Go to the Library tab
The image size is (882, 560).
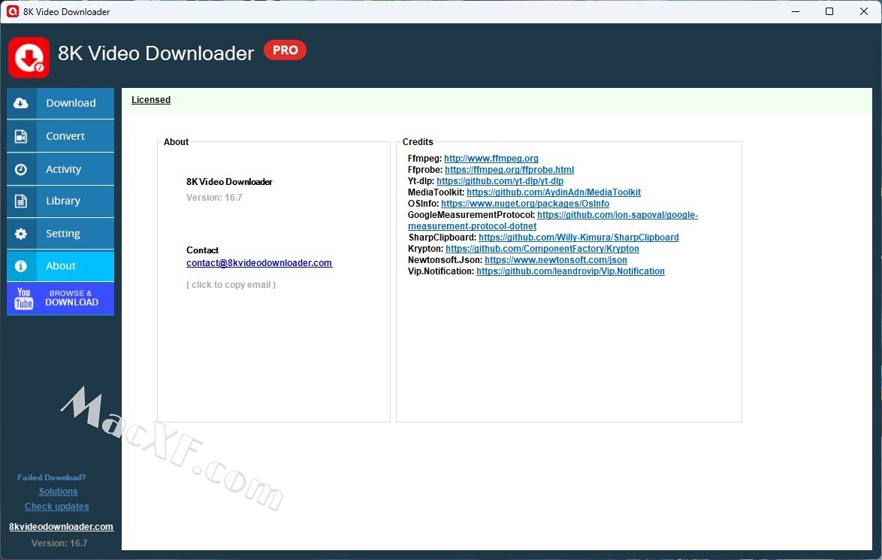60,201
